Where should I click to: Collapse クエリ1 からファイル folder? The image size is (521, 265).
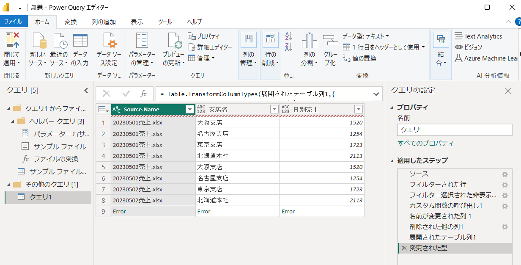8,109
